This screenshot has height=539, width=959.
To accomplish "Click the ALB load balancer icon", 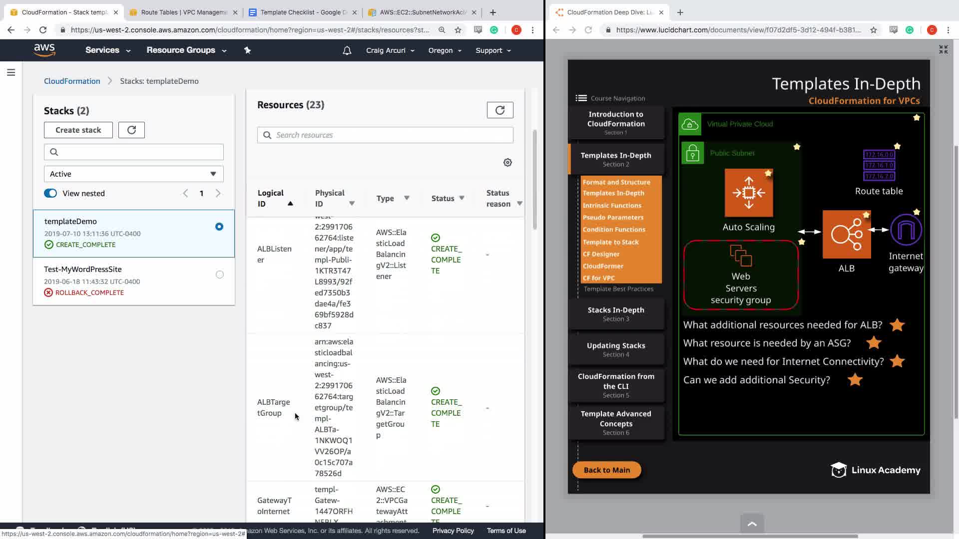I will tap(846, 235).
